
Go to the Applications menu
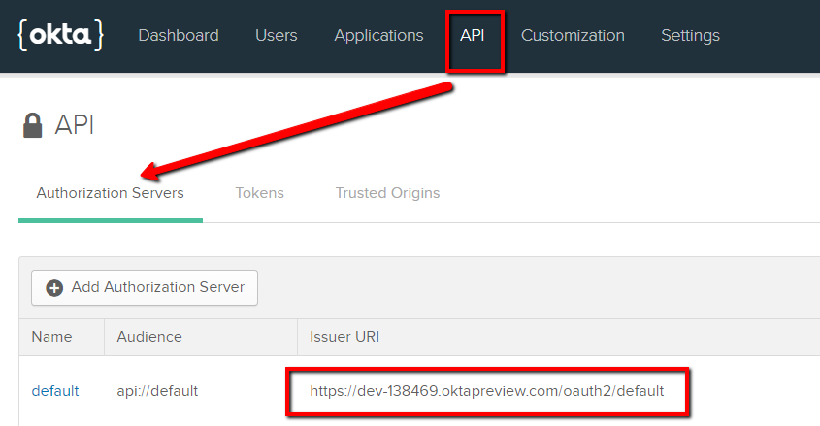378,36
